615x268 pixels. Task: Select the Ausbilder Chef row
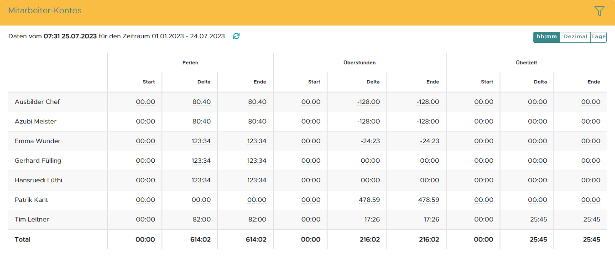click(37, 102)
